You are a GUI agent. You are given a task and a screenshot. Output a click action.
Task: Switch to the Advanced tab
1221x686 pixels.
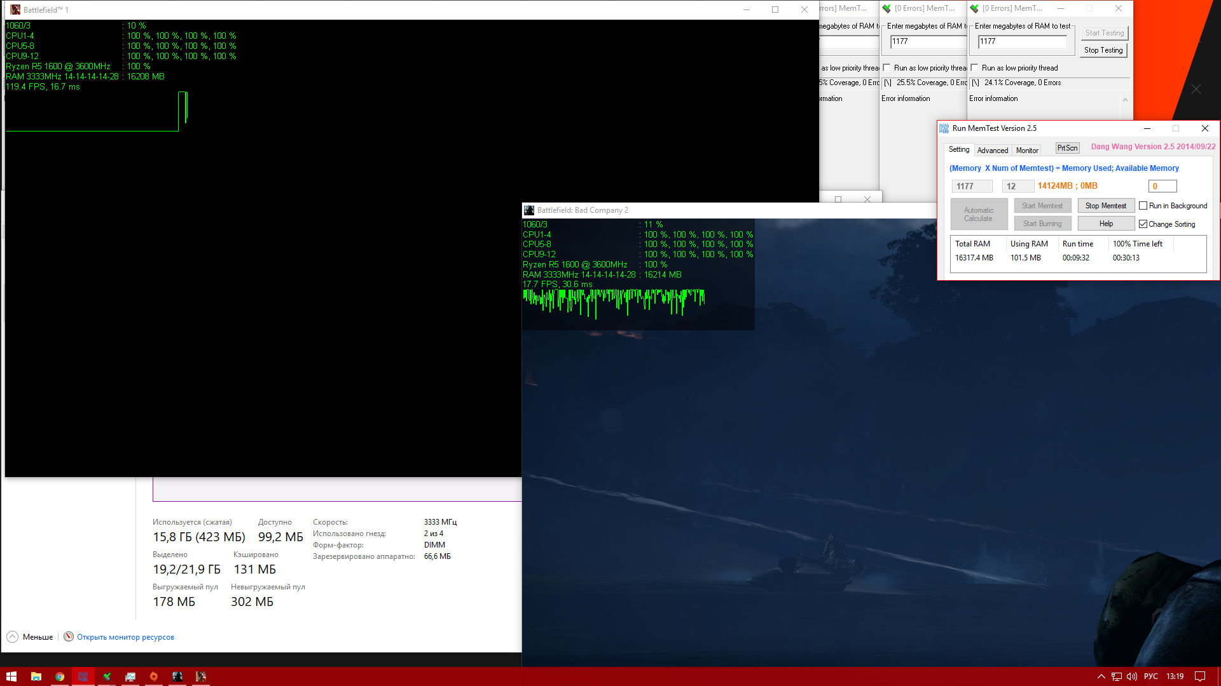pos(992,151)
